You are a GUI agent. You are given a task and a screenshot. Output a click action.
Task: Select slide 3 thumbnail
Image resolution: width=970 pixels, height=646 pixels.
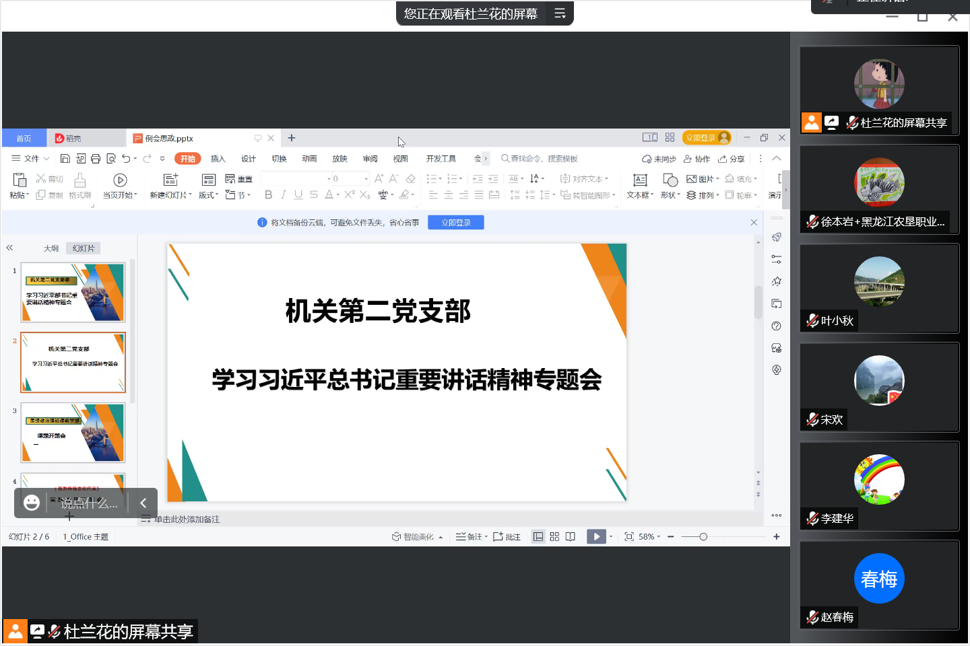(73, 433)
